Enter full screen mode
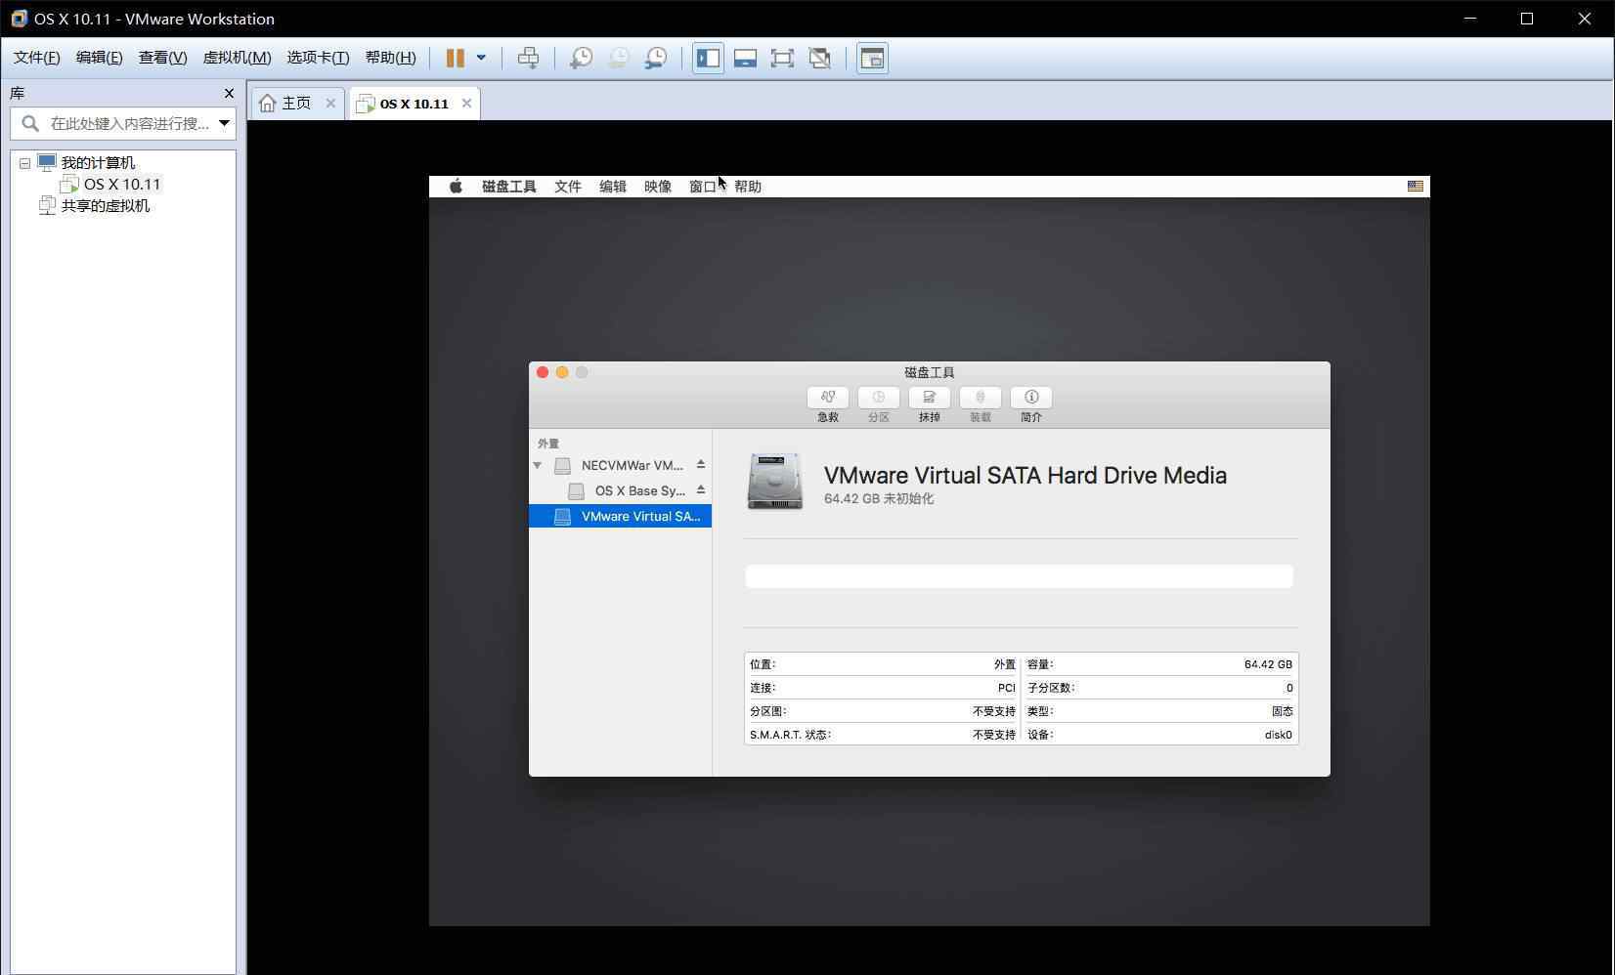Viewport: 1615px width, 975px height. pos(782,58)
